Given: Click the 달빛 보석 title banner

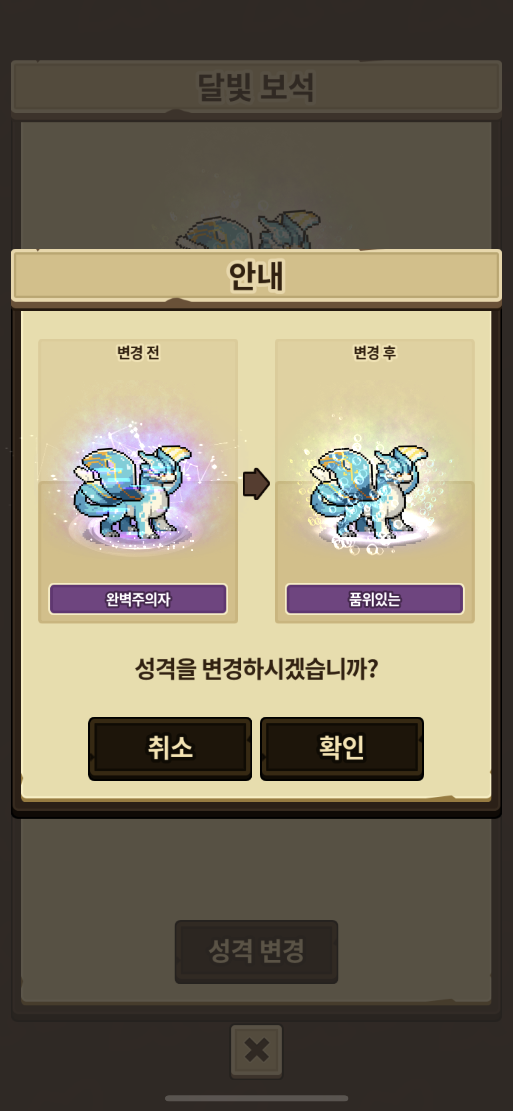Looking at the screenshot, I should 256,88.
